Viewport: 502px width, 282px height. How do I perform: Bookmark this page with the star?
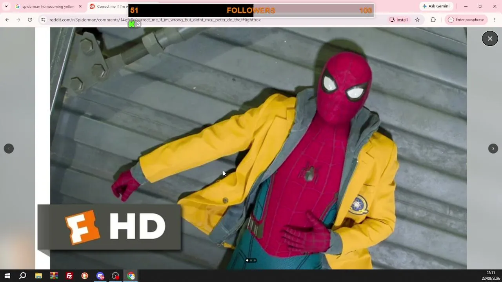(x=417, y=20)
